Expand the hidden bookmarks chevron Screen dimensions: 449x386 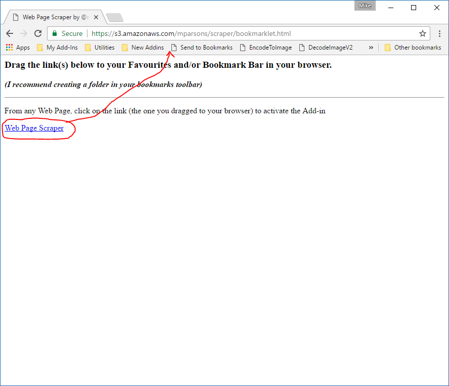[x=371, y=48]
